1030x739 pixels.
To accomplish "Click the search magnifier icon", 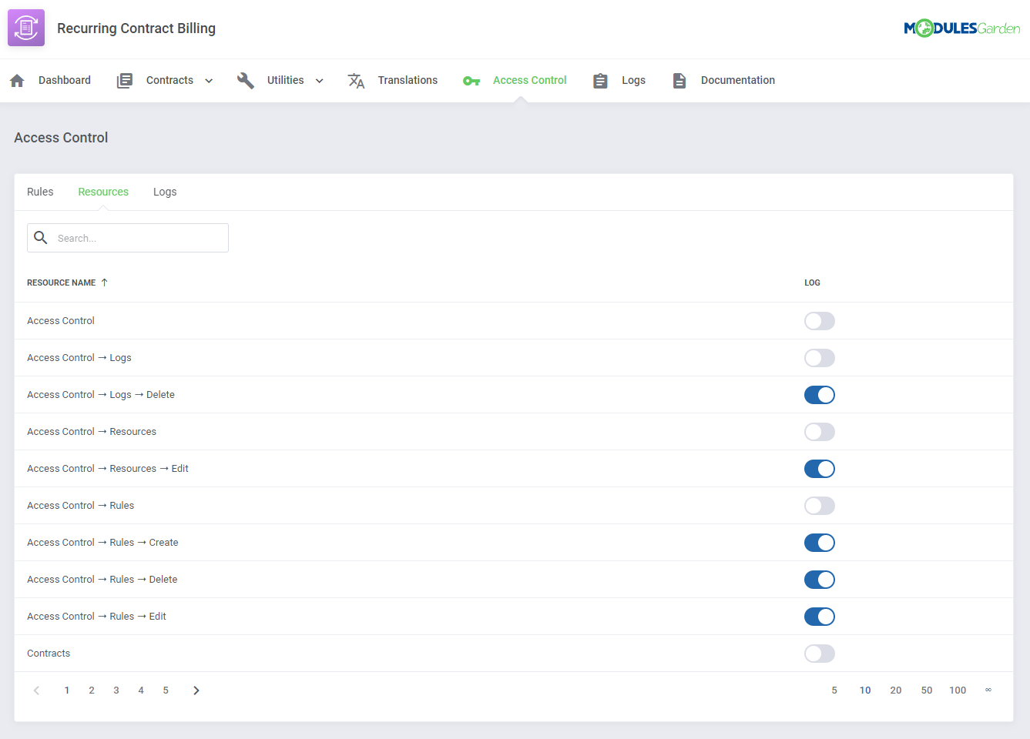I will pyautogui.click(x=41, y=237).
